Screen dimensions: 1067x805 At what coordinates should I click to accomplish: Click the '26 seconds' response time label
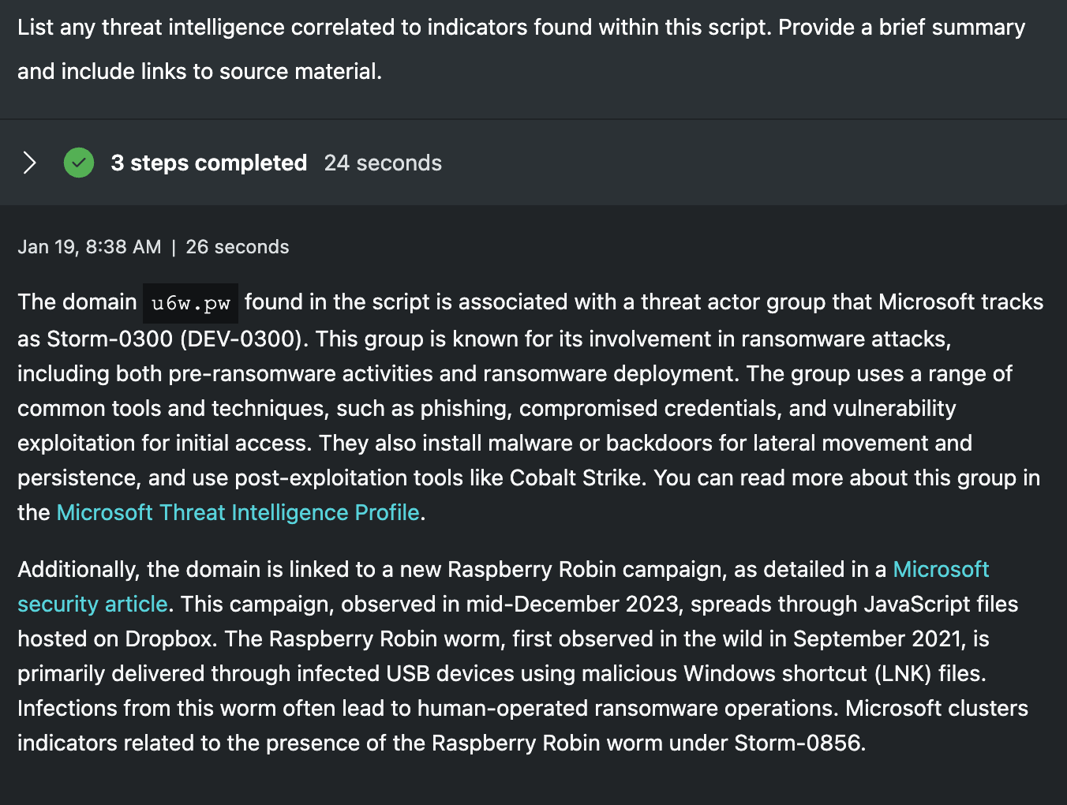point(237,247)
